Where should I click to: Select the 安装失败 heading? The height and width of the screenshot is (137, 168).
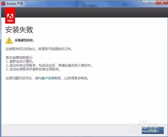19,30
